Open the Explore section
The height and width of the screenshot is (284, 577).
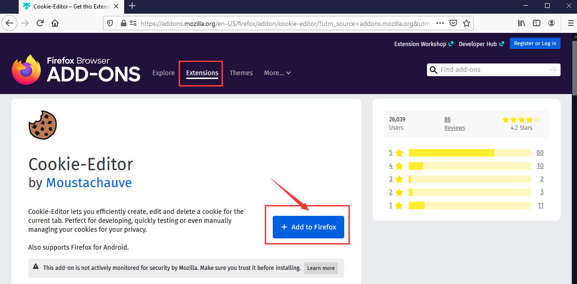[164, 73]
